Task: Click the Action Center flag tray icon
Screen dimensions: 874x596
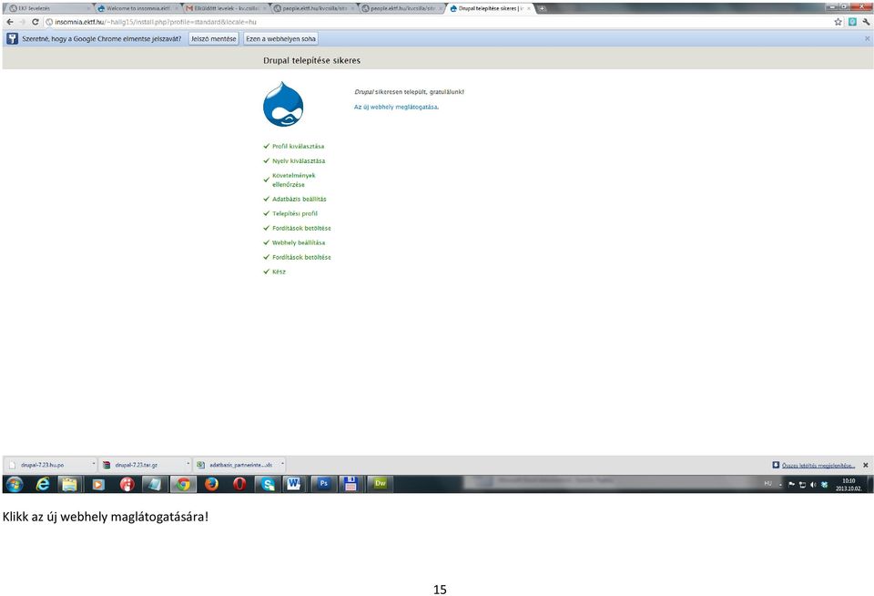Action: click(791, 485)
